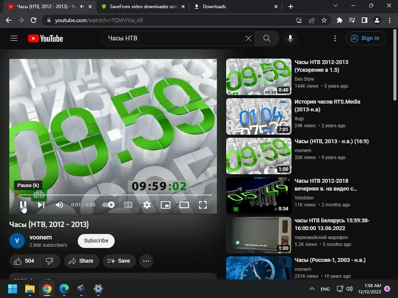Click the Sign in button
This screenshot has height=298, width=398.
(365, 38)
